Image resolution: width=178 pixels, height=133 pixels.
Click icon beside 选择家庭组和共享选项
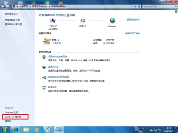(x=44, y=78)
